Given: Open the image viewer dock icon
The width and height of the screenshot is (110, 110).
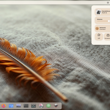Looking at the screenshot, I should [18, 106].
